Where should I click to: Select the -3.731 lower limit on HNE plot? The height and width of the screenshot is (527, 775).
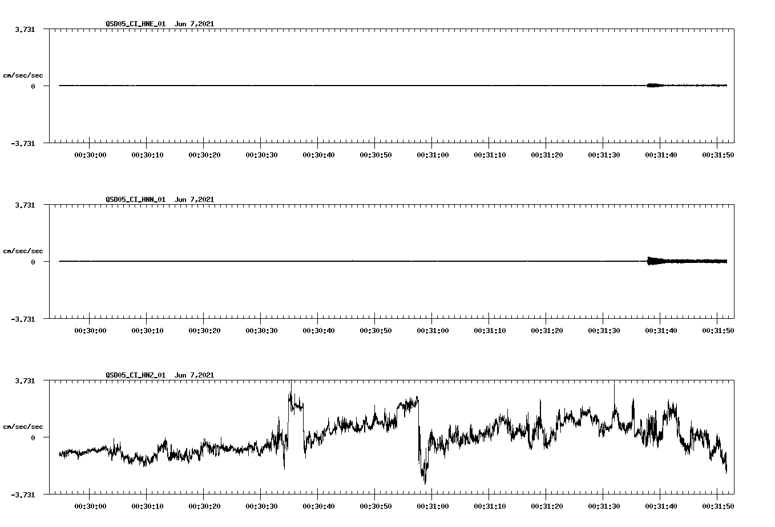[23, 144]
